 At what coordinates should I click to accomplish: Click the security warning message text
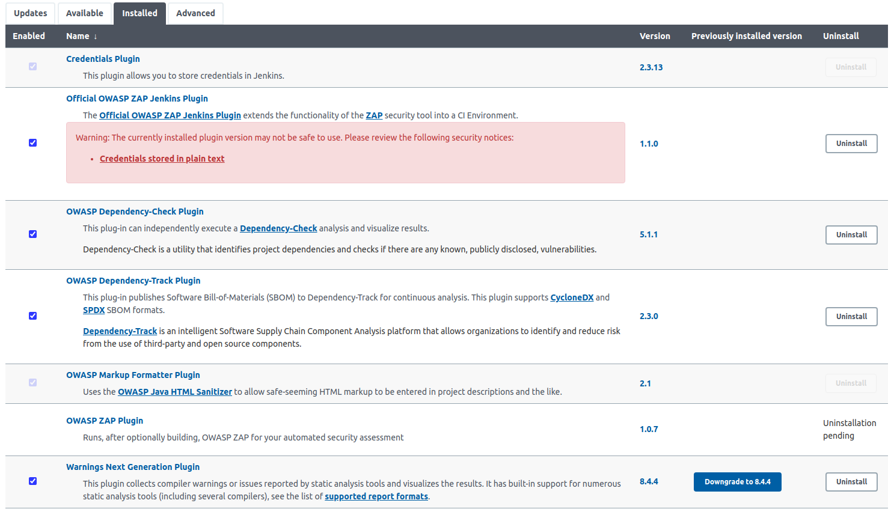(x=295, y=138)
